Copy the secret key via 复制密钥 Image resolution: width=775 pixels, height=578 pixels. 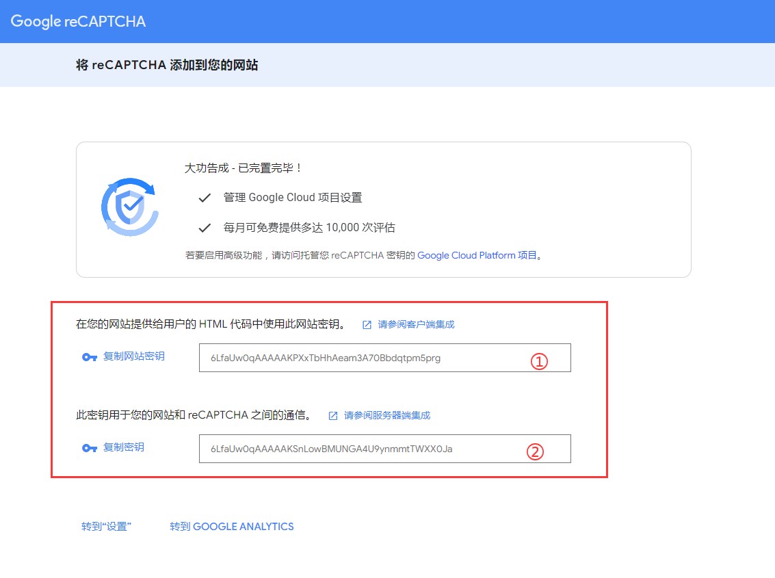(124, 447)
